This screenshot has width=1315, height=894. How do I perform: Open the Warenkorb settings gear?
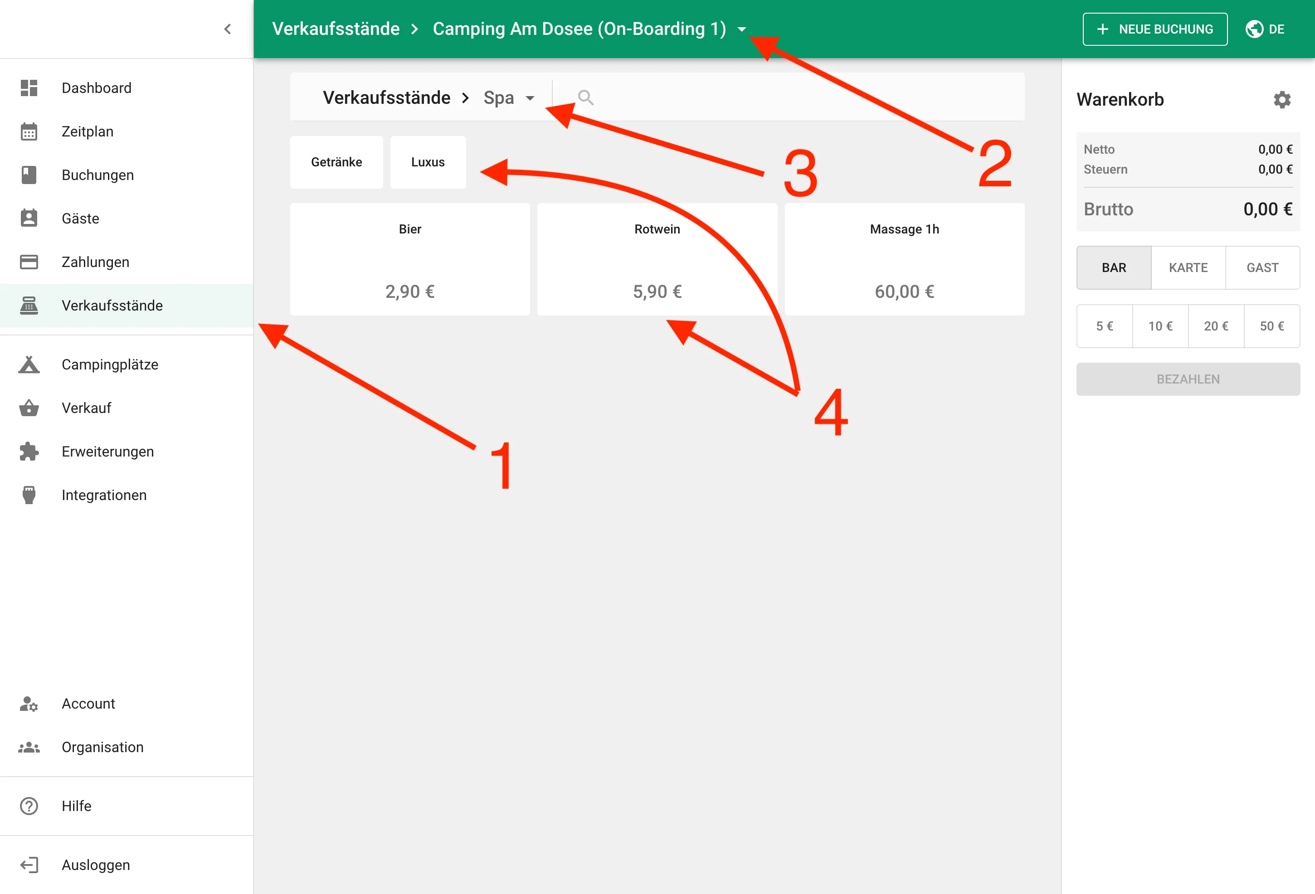pyautogui.click(x=1281, y=100)
